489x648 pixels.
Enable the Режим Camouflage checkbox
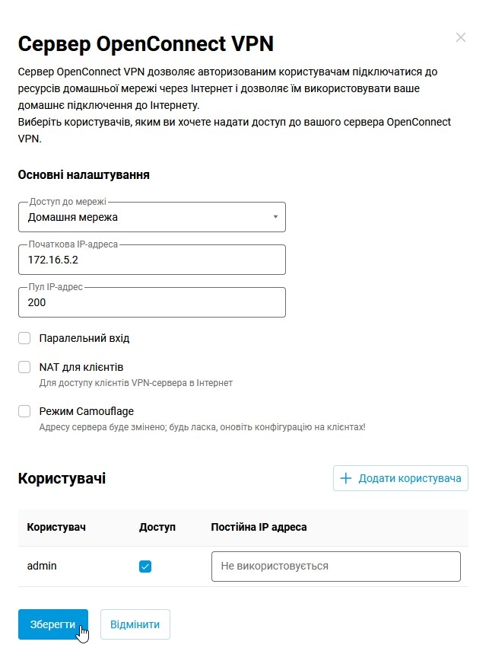click(24, 411)
